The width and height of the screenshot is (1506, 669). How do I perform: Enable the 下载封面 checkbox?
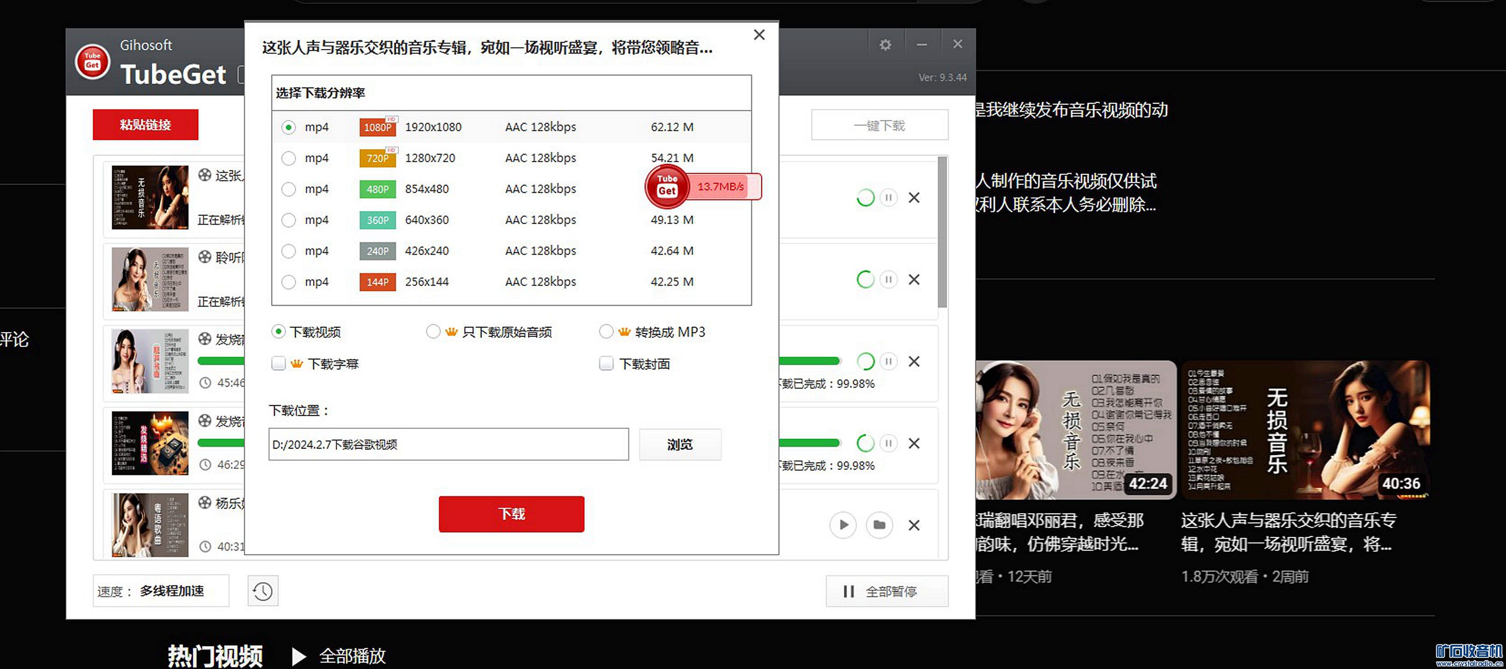606,364
